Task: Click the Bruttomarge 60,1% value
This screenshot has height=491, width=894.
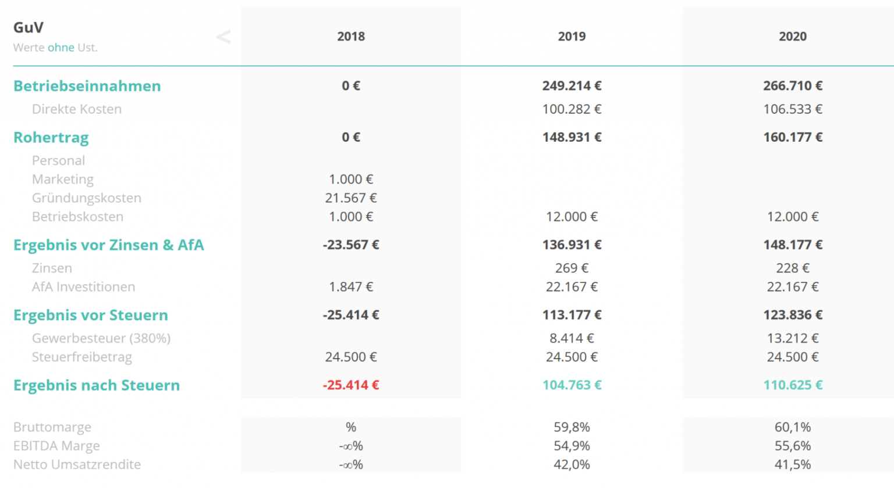Action: 792,427
